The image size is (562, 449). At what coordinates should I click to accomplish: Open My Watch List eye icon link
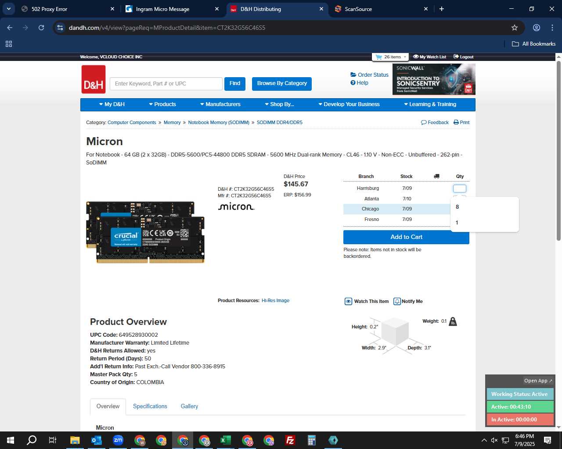[x=429, y=57]
